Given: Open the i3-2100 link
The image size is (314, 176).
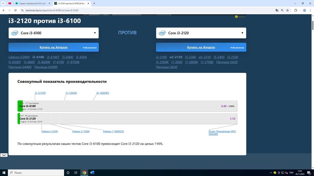Looking at the screenshot, I should pos(161,57).
